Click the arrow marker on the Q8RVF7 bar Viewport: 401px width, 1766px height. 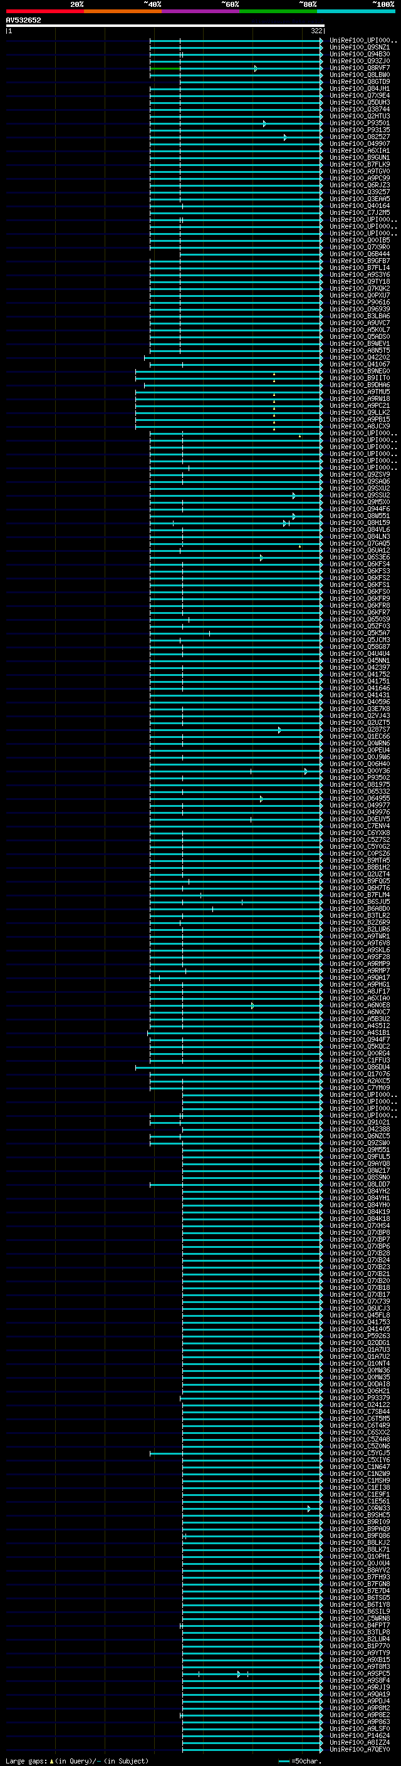coord(256,68)
